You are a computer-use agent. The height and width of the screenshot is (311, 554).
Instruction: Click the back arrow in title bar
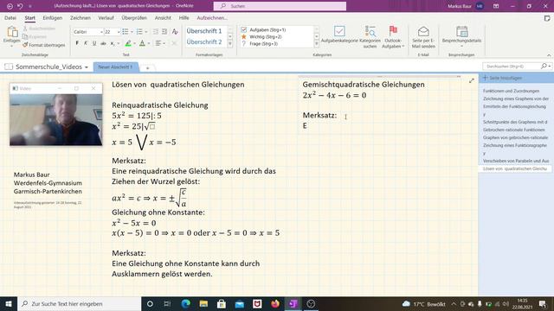point(10,6)
